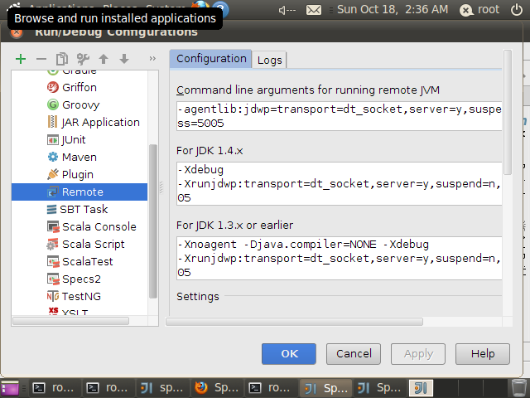Viewport: 530px width, 398px height.
Task: Click the JDK 1.3.x arguments field
Action: pos(339,258)
